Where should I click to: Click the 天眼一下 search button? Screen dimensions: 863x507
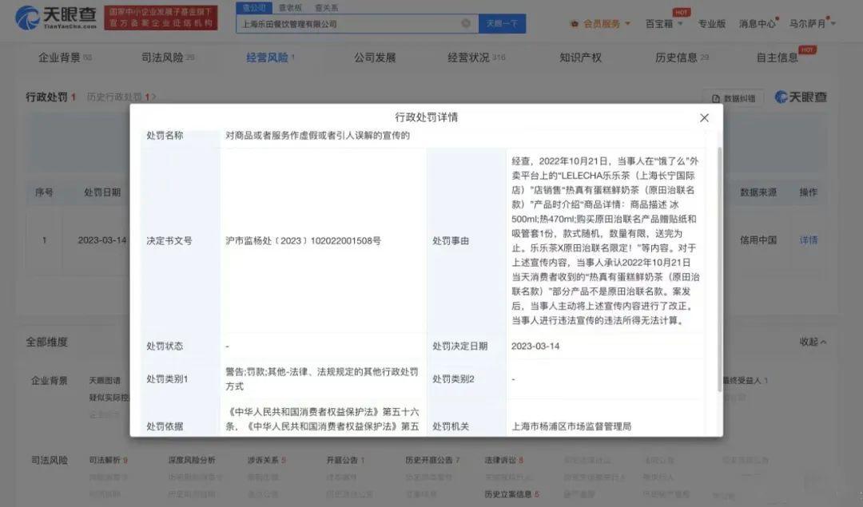tap(502, 24)
